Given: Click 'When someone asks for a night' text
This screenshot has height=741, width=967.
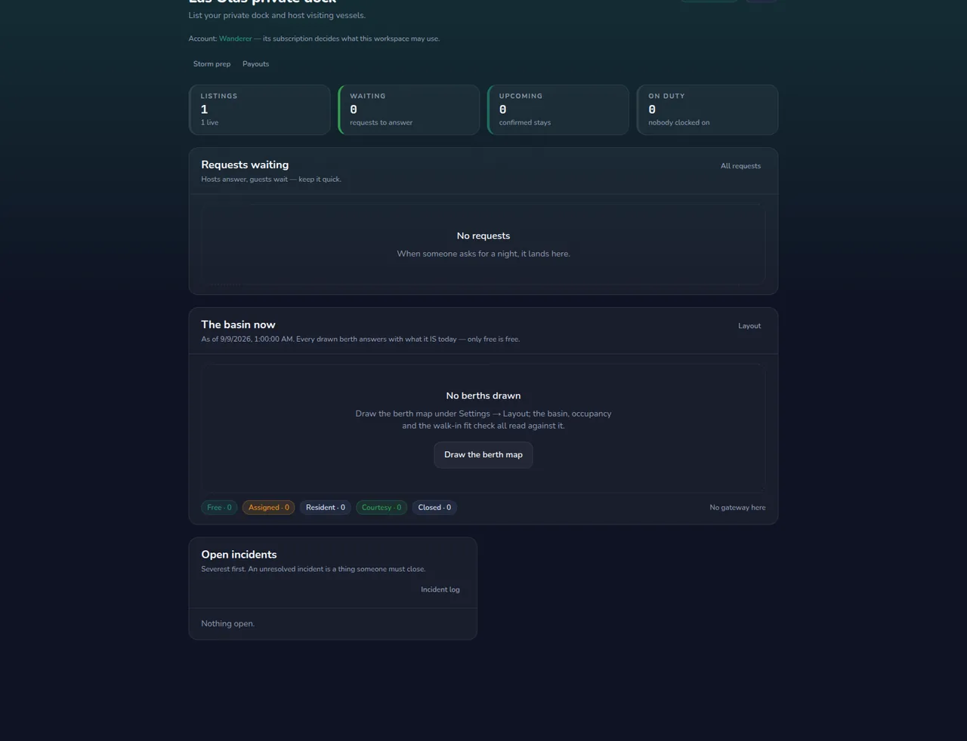Looking at the screenshot, I should (483, 254).
